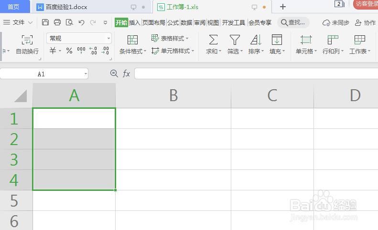The image size is (378, 230).
Task: Open 条件格式 conditional formatting
Action: (x=132, y=44)
